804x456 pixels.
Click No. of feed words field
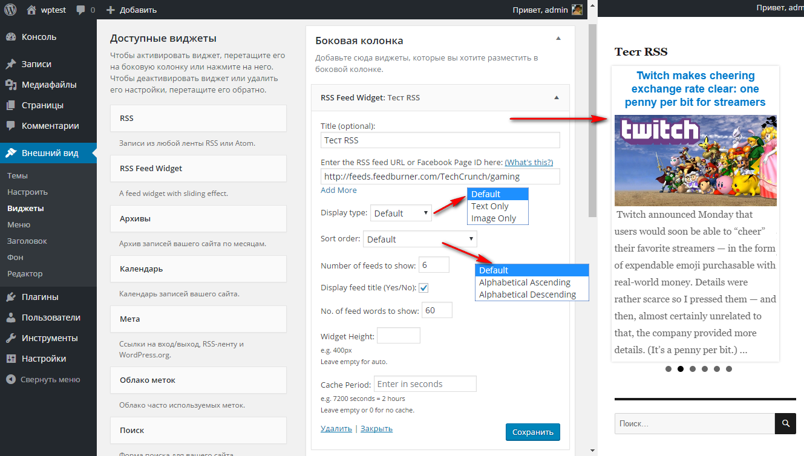[437, 310]
